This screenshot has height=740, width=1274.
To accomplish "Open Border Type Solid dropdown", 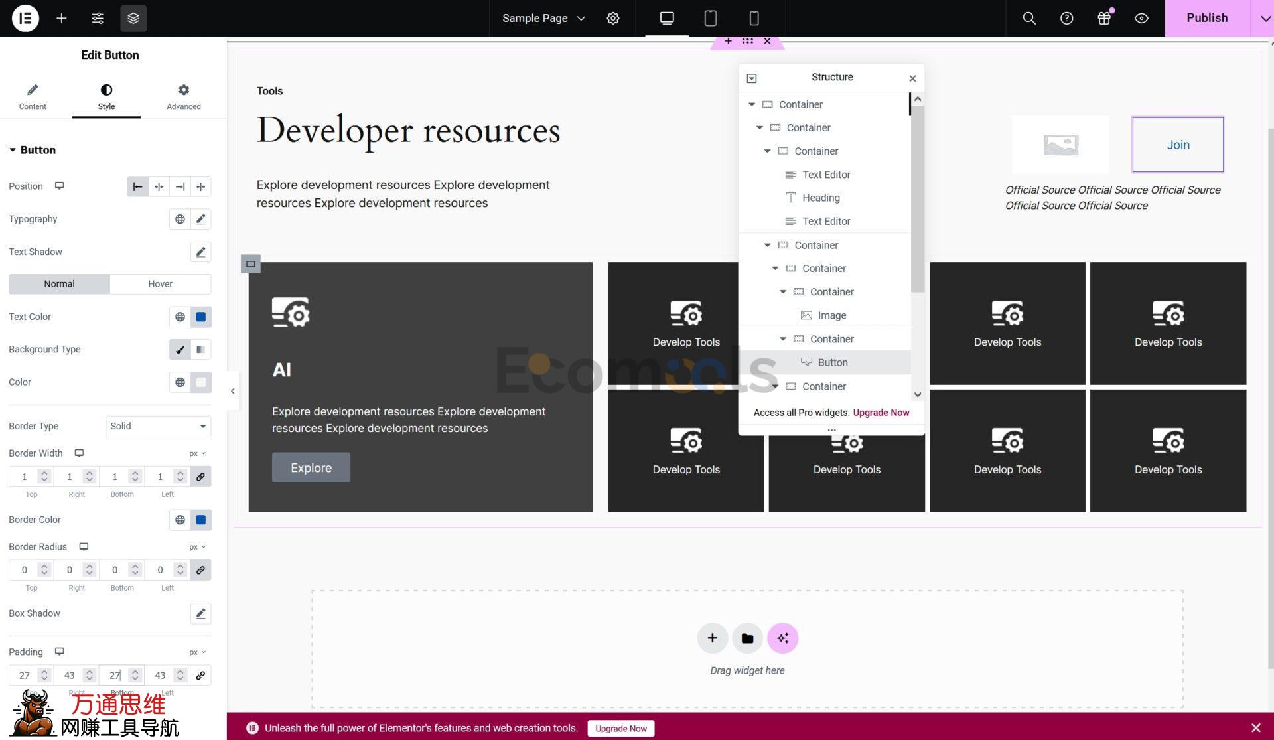I will [x=158, y=426].
